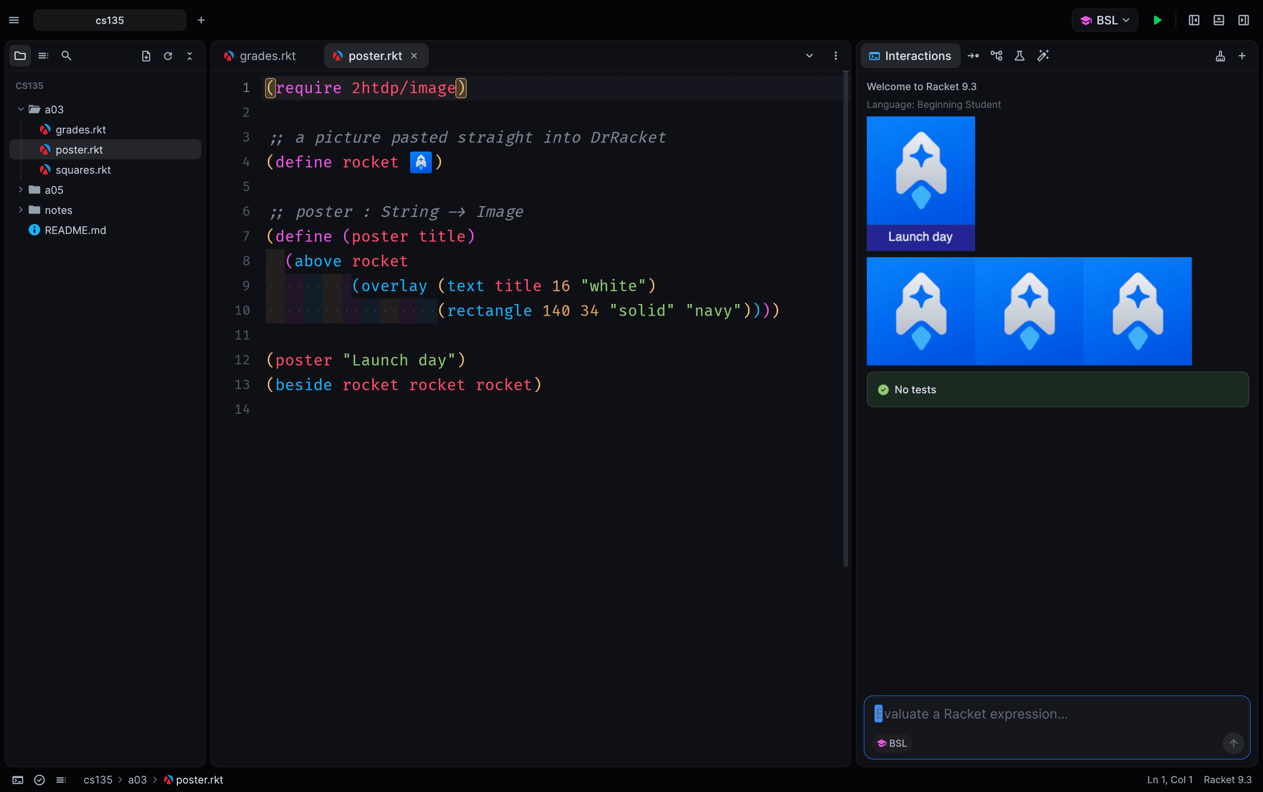1263x792 pixels.
Task: Add a new interactions panel
Action: click(1242, 56)
